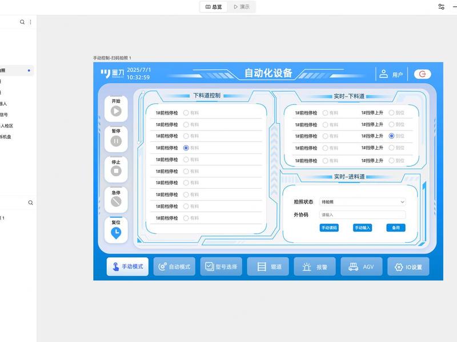Click the 墨刀 logo in the header

112,74
